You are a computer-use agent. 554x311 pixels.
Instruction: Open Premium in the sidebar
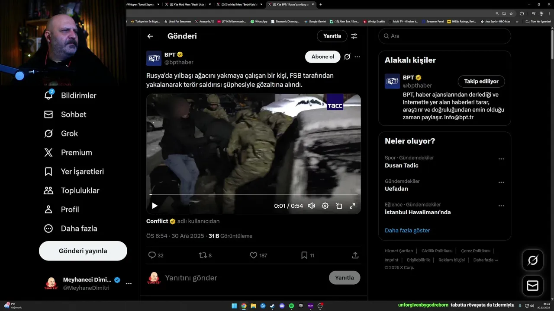point(68,152)
